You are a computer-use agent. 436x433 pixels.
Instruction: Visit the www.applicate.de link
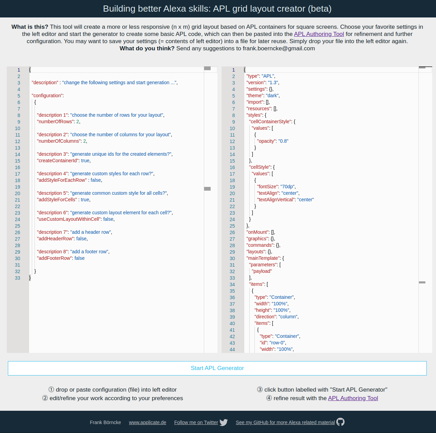point(147,422)
